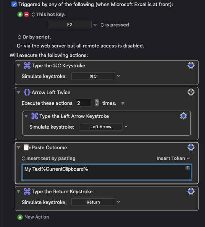Click the green add trigger plus icon
Viewport: 205px width, 227px height.
[x=20, y=15]
